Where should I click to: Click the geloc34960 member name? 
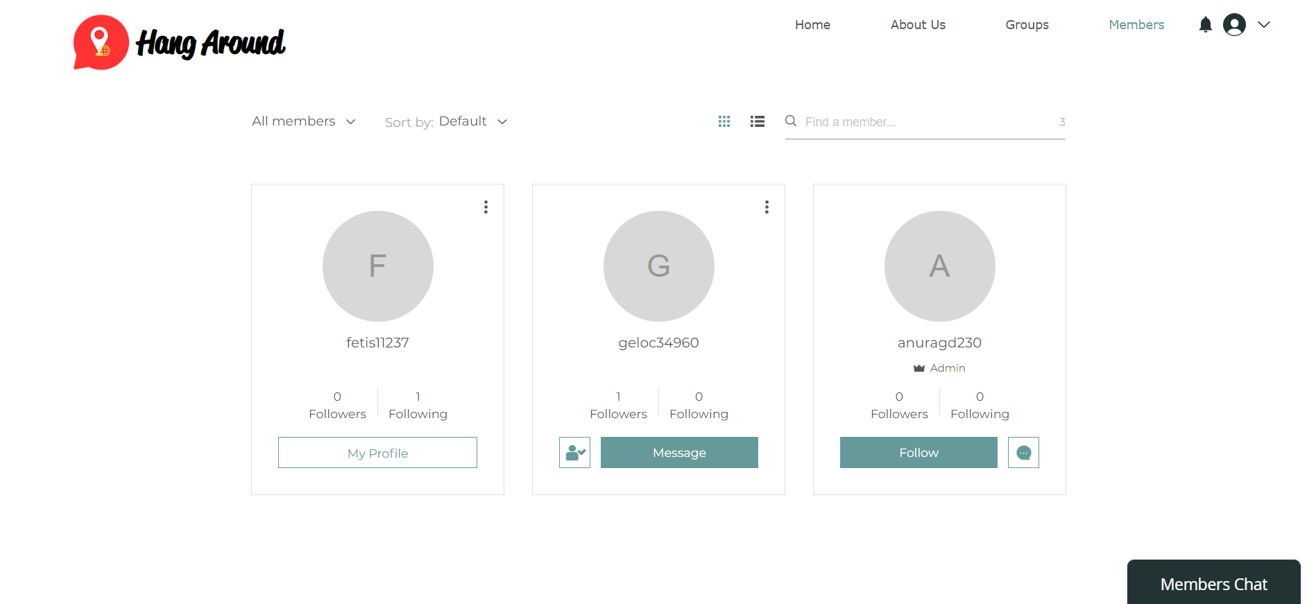(x=658, y=343)
